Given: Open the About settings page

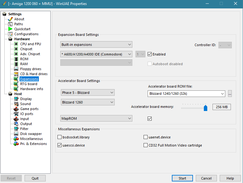Looking at the screenshot, I should pyautogui.click(x=19, y=19).
